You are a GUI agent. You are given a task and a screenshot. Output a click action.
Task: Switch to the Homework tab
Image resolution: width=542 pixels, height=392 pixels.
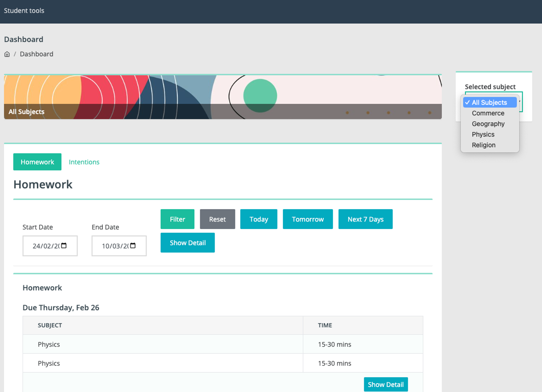click(37, 162)
